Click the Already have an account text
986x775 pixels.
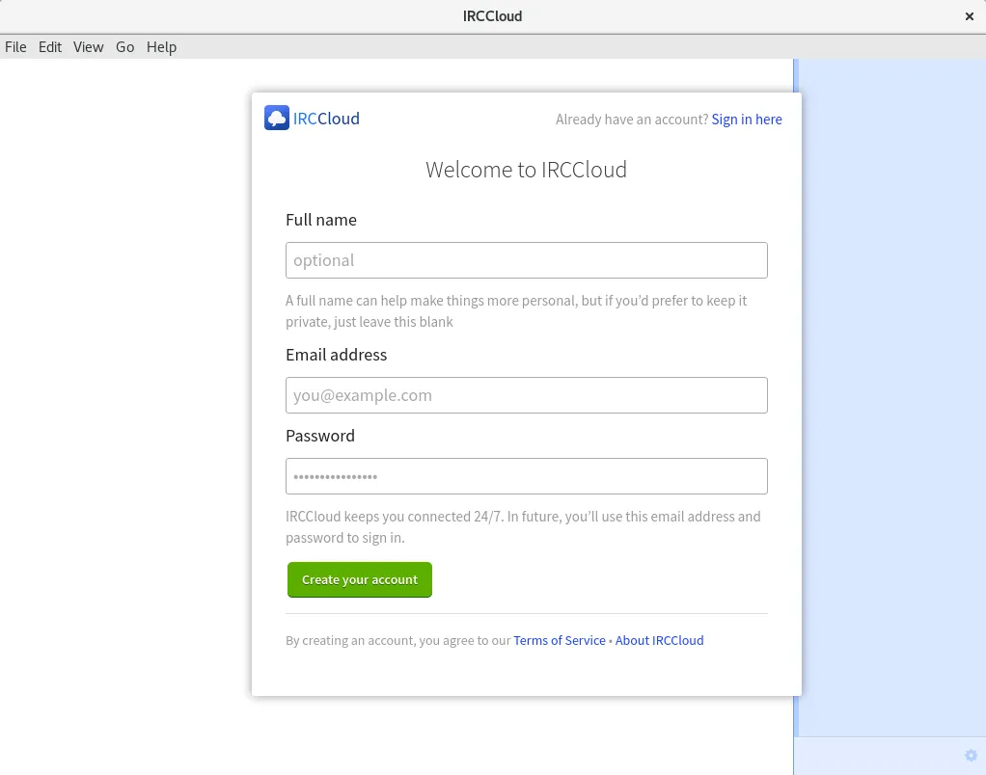click(x=632, y=119)
